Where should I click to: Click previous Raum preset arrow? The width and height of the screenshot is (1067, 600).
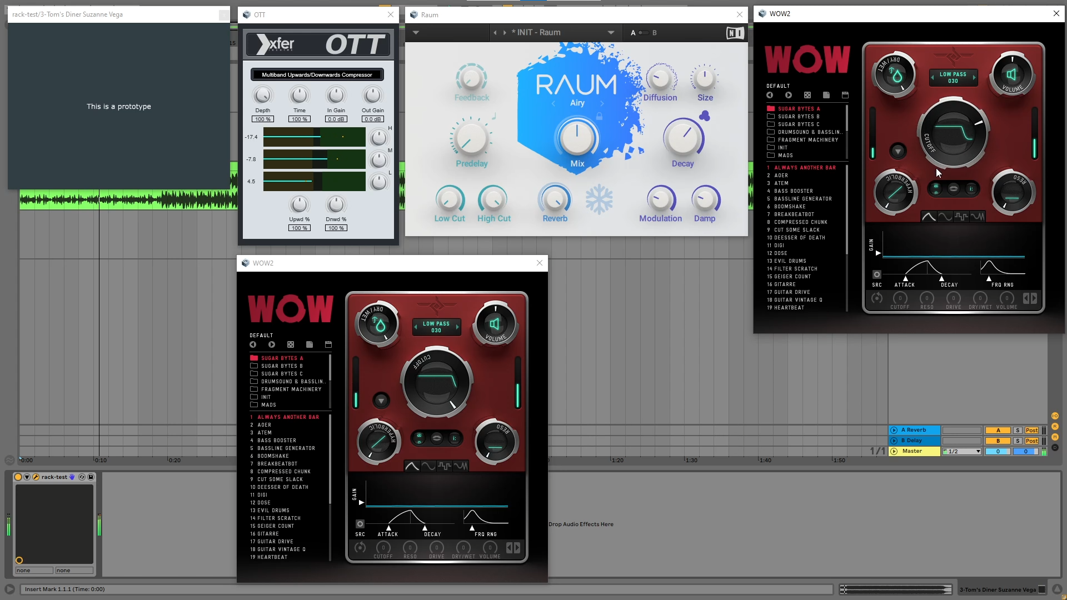495,33
